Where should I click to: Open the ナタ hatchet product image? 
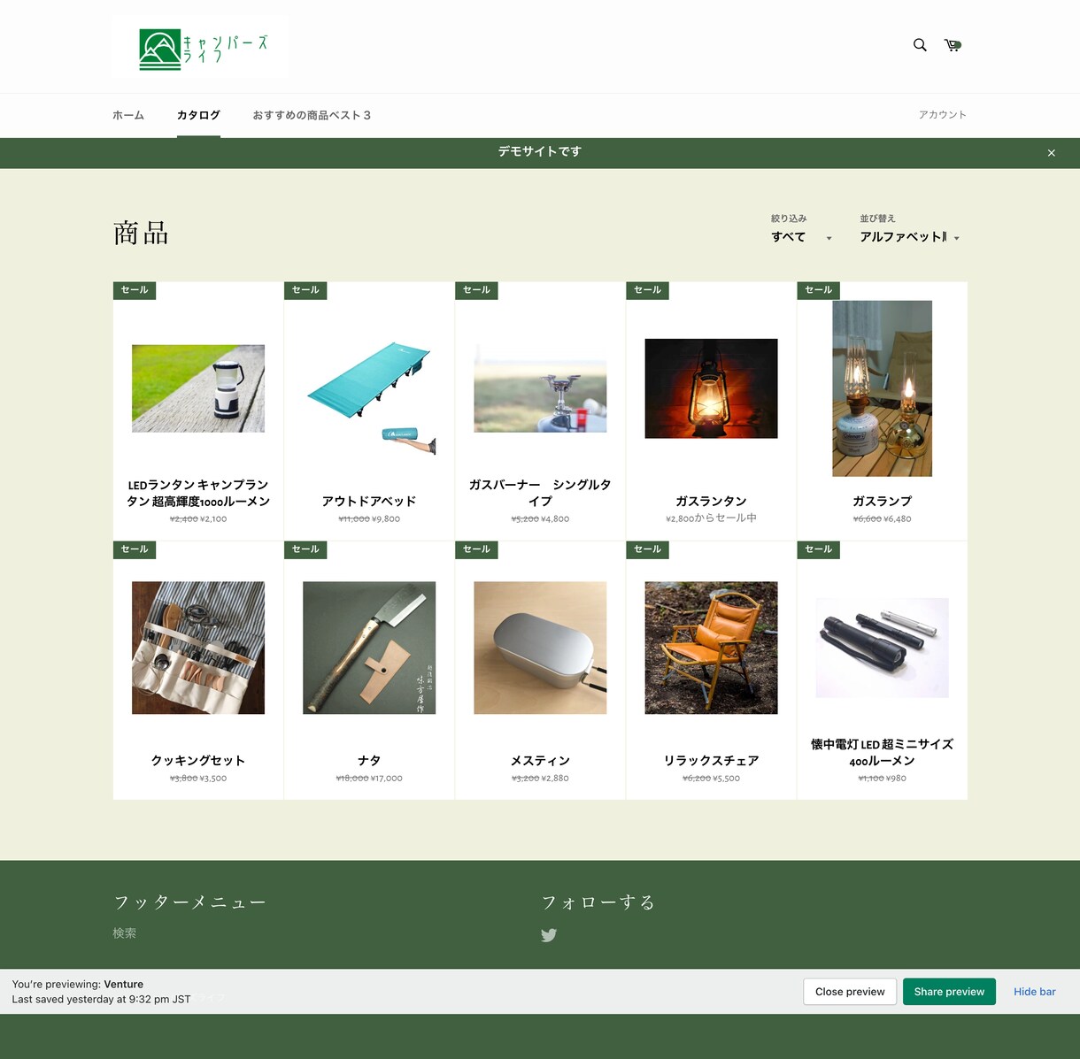click(369, 648)
